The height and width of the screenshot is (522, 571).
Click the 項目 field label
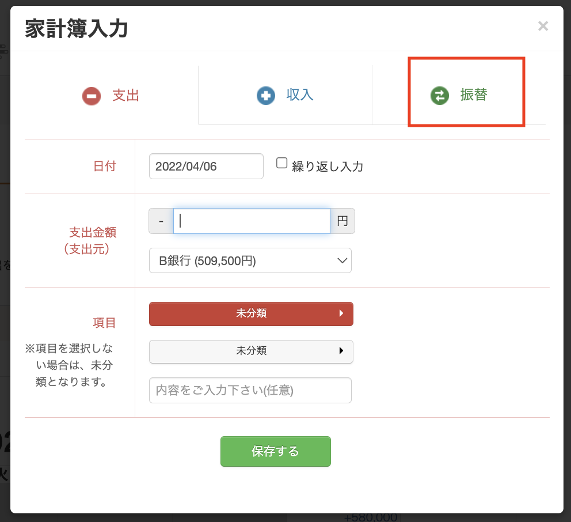(x=104, y=323)
